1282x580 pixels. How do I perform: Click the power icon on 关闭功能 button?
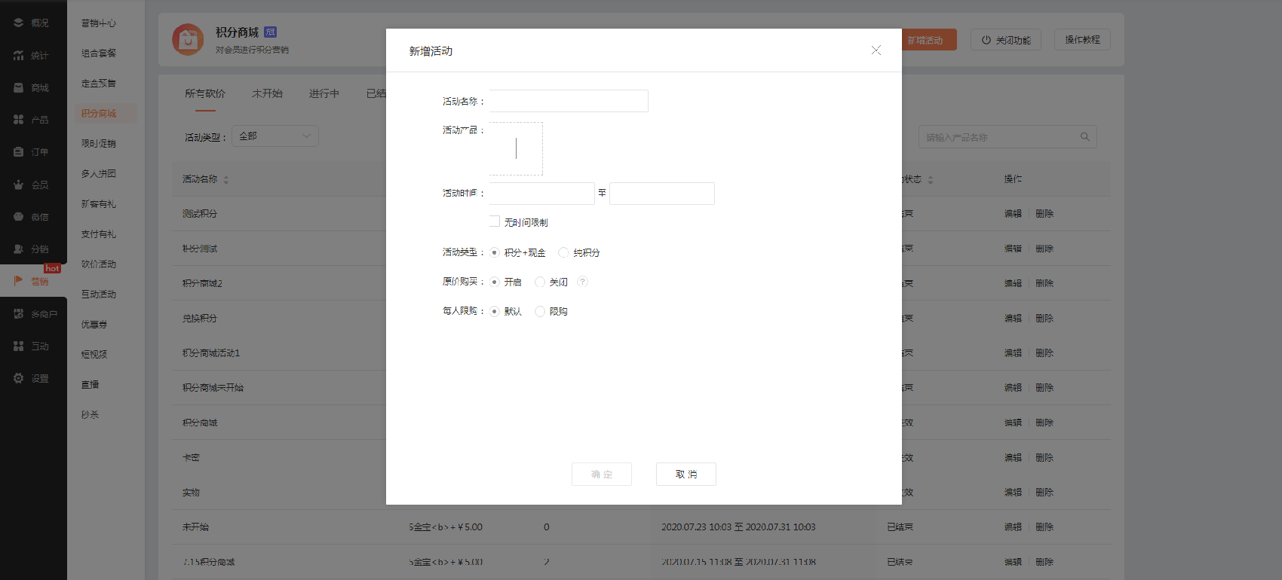point(986,40)
